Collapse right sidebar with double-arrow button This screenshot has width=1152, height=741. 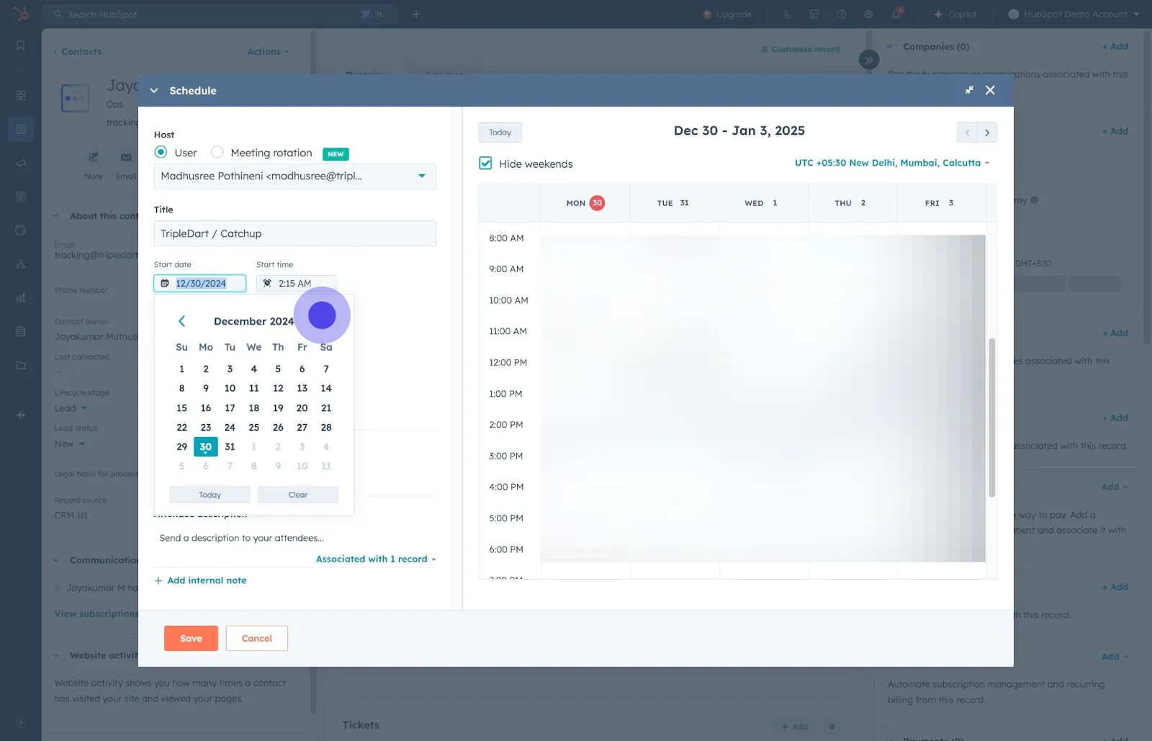[x=869, y=60]
